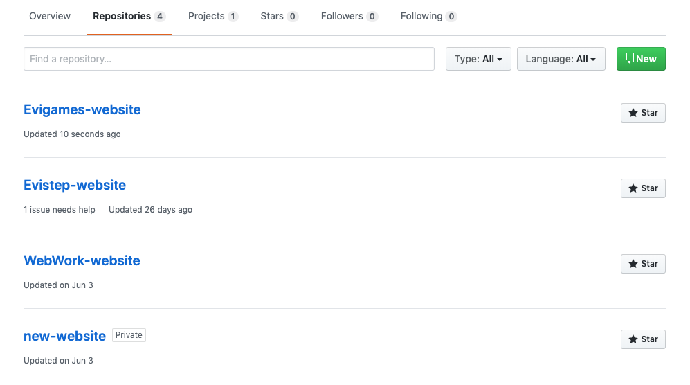
Task: Click 'Updated on Jun 3' under new-website
Action: coord(59,361)
